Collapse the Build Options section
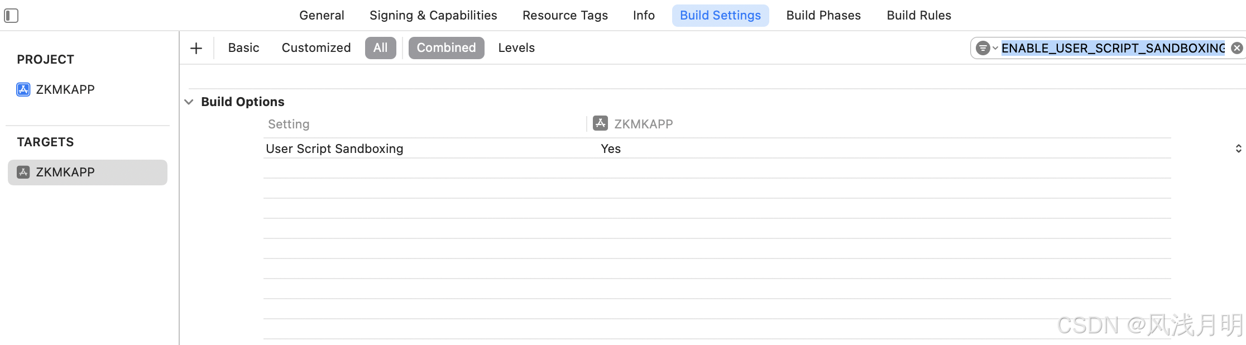This screenshot has width=1246, height=345. tap(189, 102)
